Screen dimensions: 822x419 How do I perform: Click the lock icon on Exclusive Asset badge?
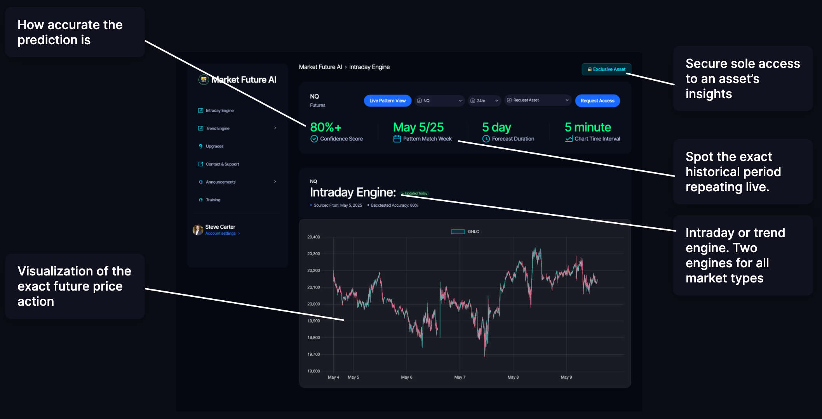click(x=590, y=69)
